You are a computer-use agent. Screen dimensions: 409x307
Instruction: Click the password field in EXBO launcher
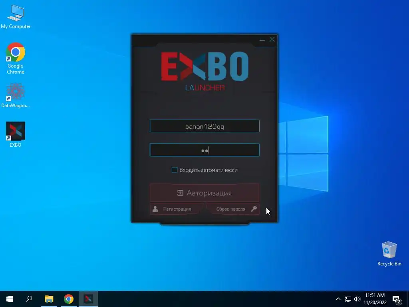(204, 150)
